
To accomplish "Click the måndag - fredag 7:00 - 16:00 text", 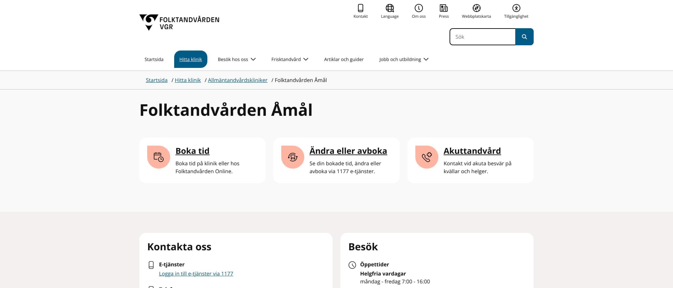I will [395, 281].
